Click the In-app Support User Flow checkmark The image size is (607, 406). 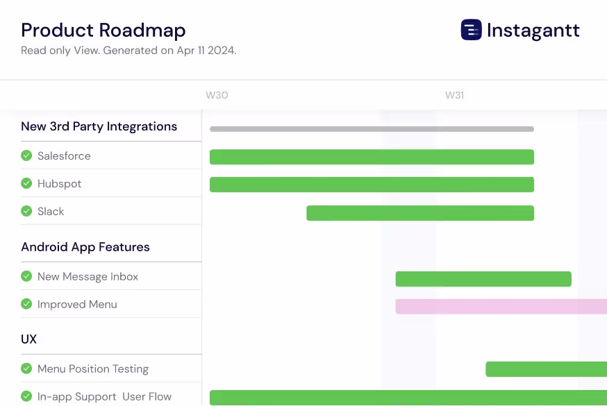point(26,396)
